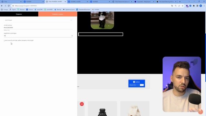Open the onlinePBX bookmark
The image size is (206, 116).
click(49, 9)
